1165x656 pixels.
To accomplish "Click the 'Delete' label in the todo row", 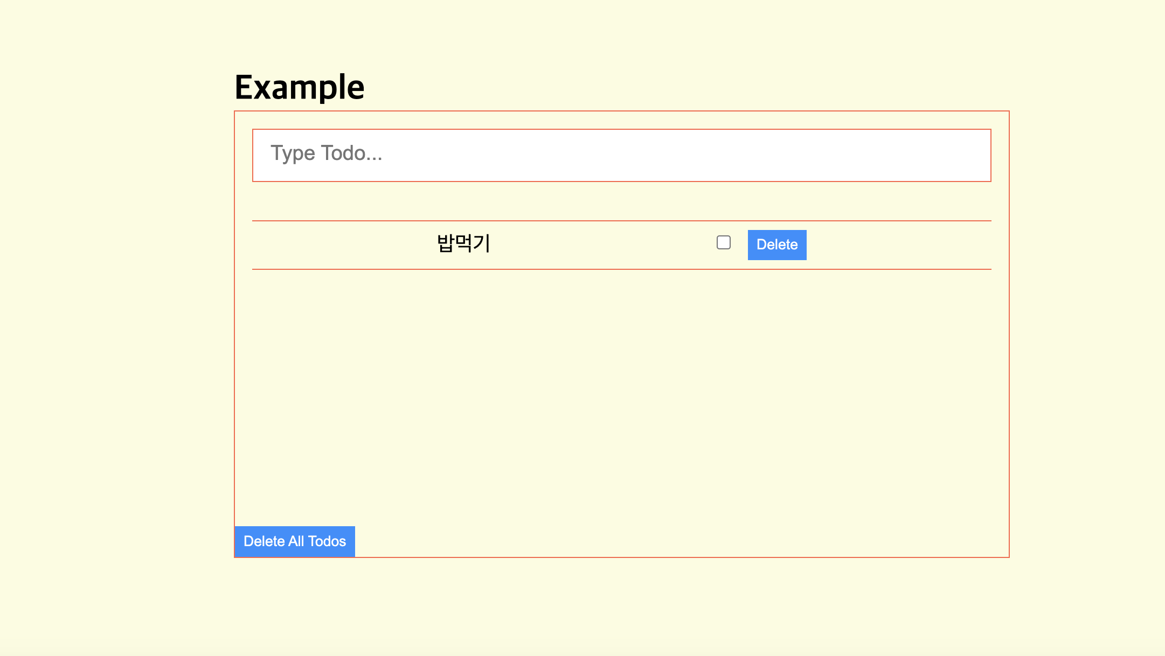I will click(776, 245).
